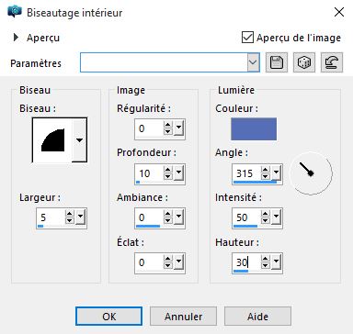Screen dimensions: 353x334
Task: Click the PaintShop Pro icon in the title bar
Action: (x=15, y=12)
